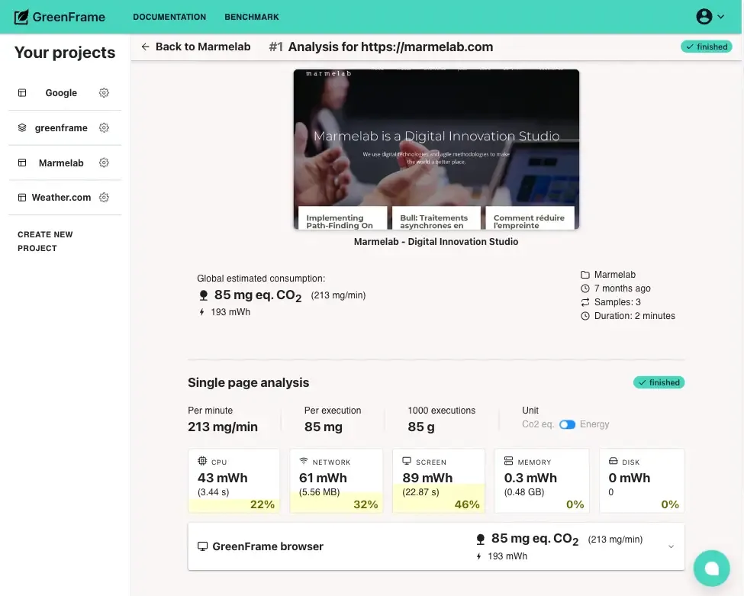The height and width of the screenshot is (596, 744).
Task: Expand the account dropdown chevron
Action: point(721,17)
